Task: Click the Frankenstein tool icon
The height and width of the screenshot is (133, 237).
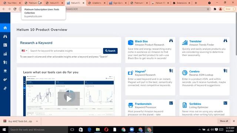Action: (x=131, y=105)
